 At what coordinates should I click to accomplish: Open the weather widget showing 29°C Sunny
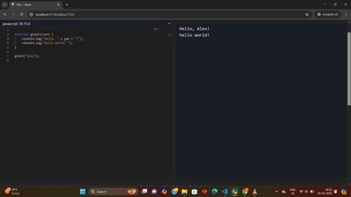[x=13, y=191]
